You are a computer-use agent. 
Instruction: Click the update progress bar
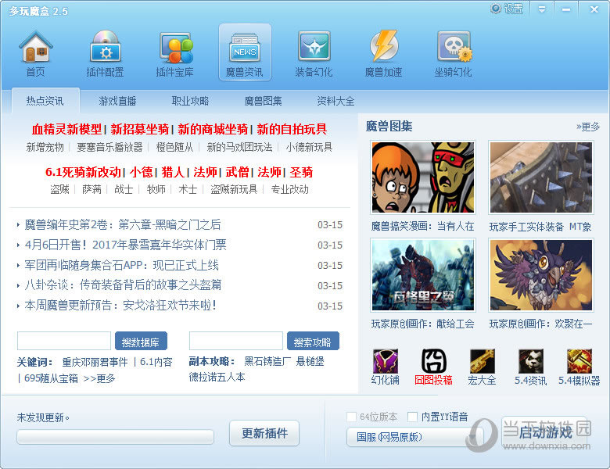click(x=115, y=437)
